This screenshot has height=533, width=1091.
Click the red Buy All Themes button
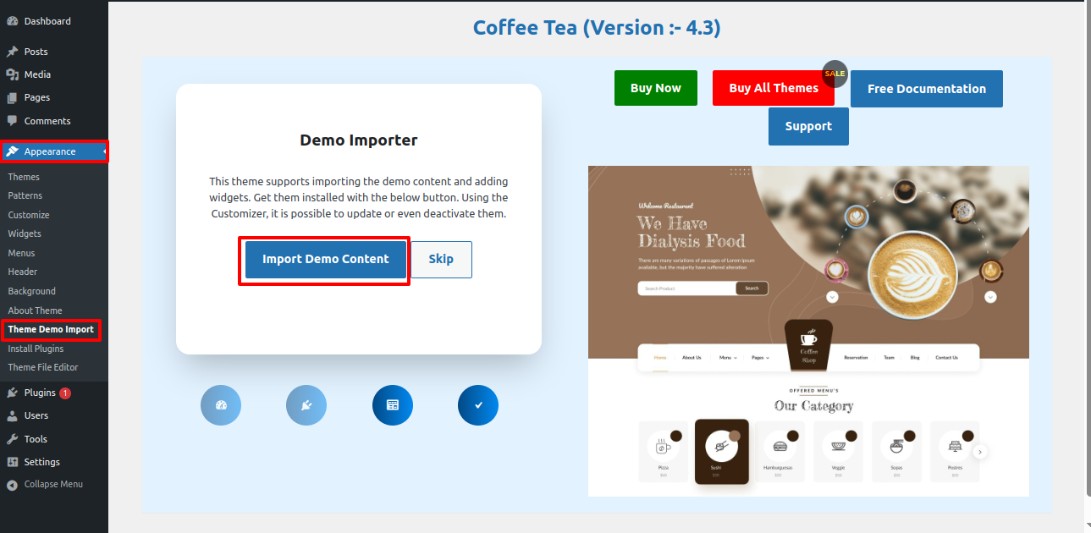point(774,88)
